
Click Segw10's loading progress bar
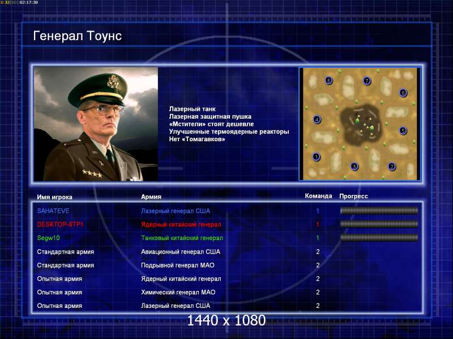tap(379, 237)
